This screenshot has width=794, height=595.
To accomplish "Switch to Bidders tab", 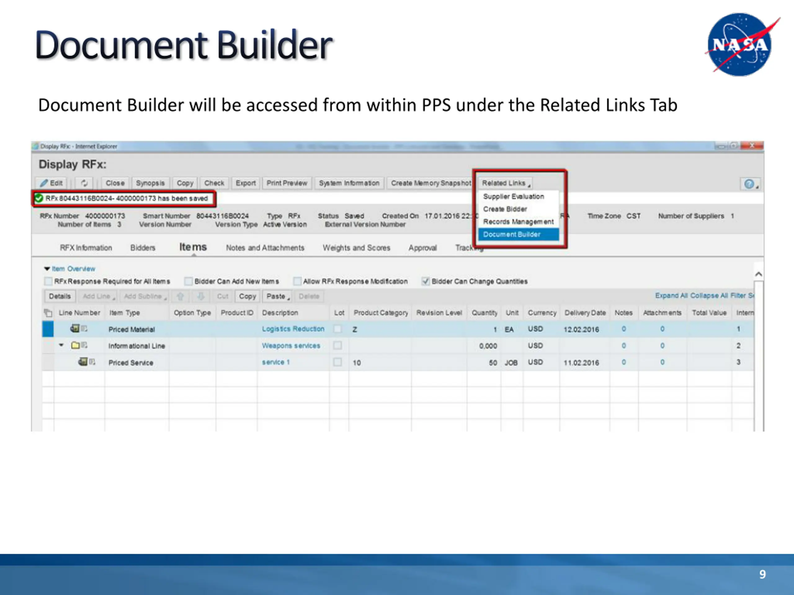I will click(143, 248).
